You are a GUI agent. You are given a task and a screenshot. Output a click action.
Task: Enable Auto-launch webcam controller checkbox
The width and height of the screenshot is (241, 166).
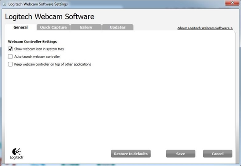tap(10, 57)
